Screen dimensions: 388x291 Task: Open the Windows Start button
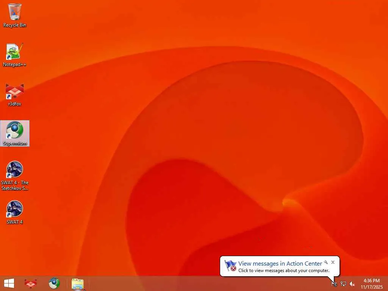point(9,283)
